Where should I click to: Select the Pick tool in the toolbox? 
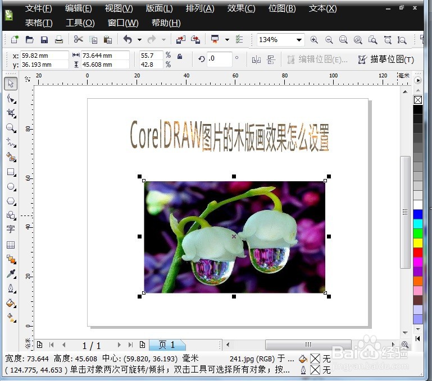click(x=11, y=84)
